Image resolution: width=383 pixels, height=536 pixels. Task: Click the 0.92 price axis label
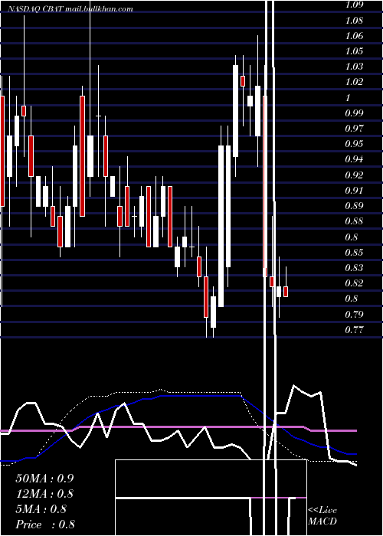tap(354, 175)
